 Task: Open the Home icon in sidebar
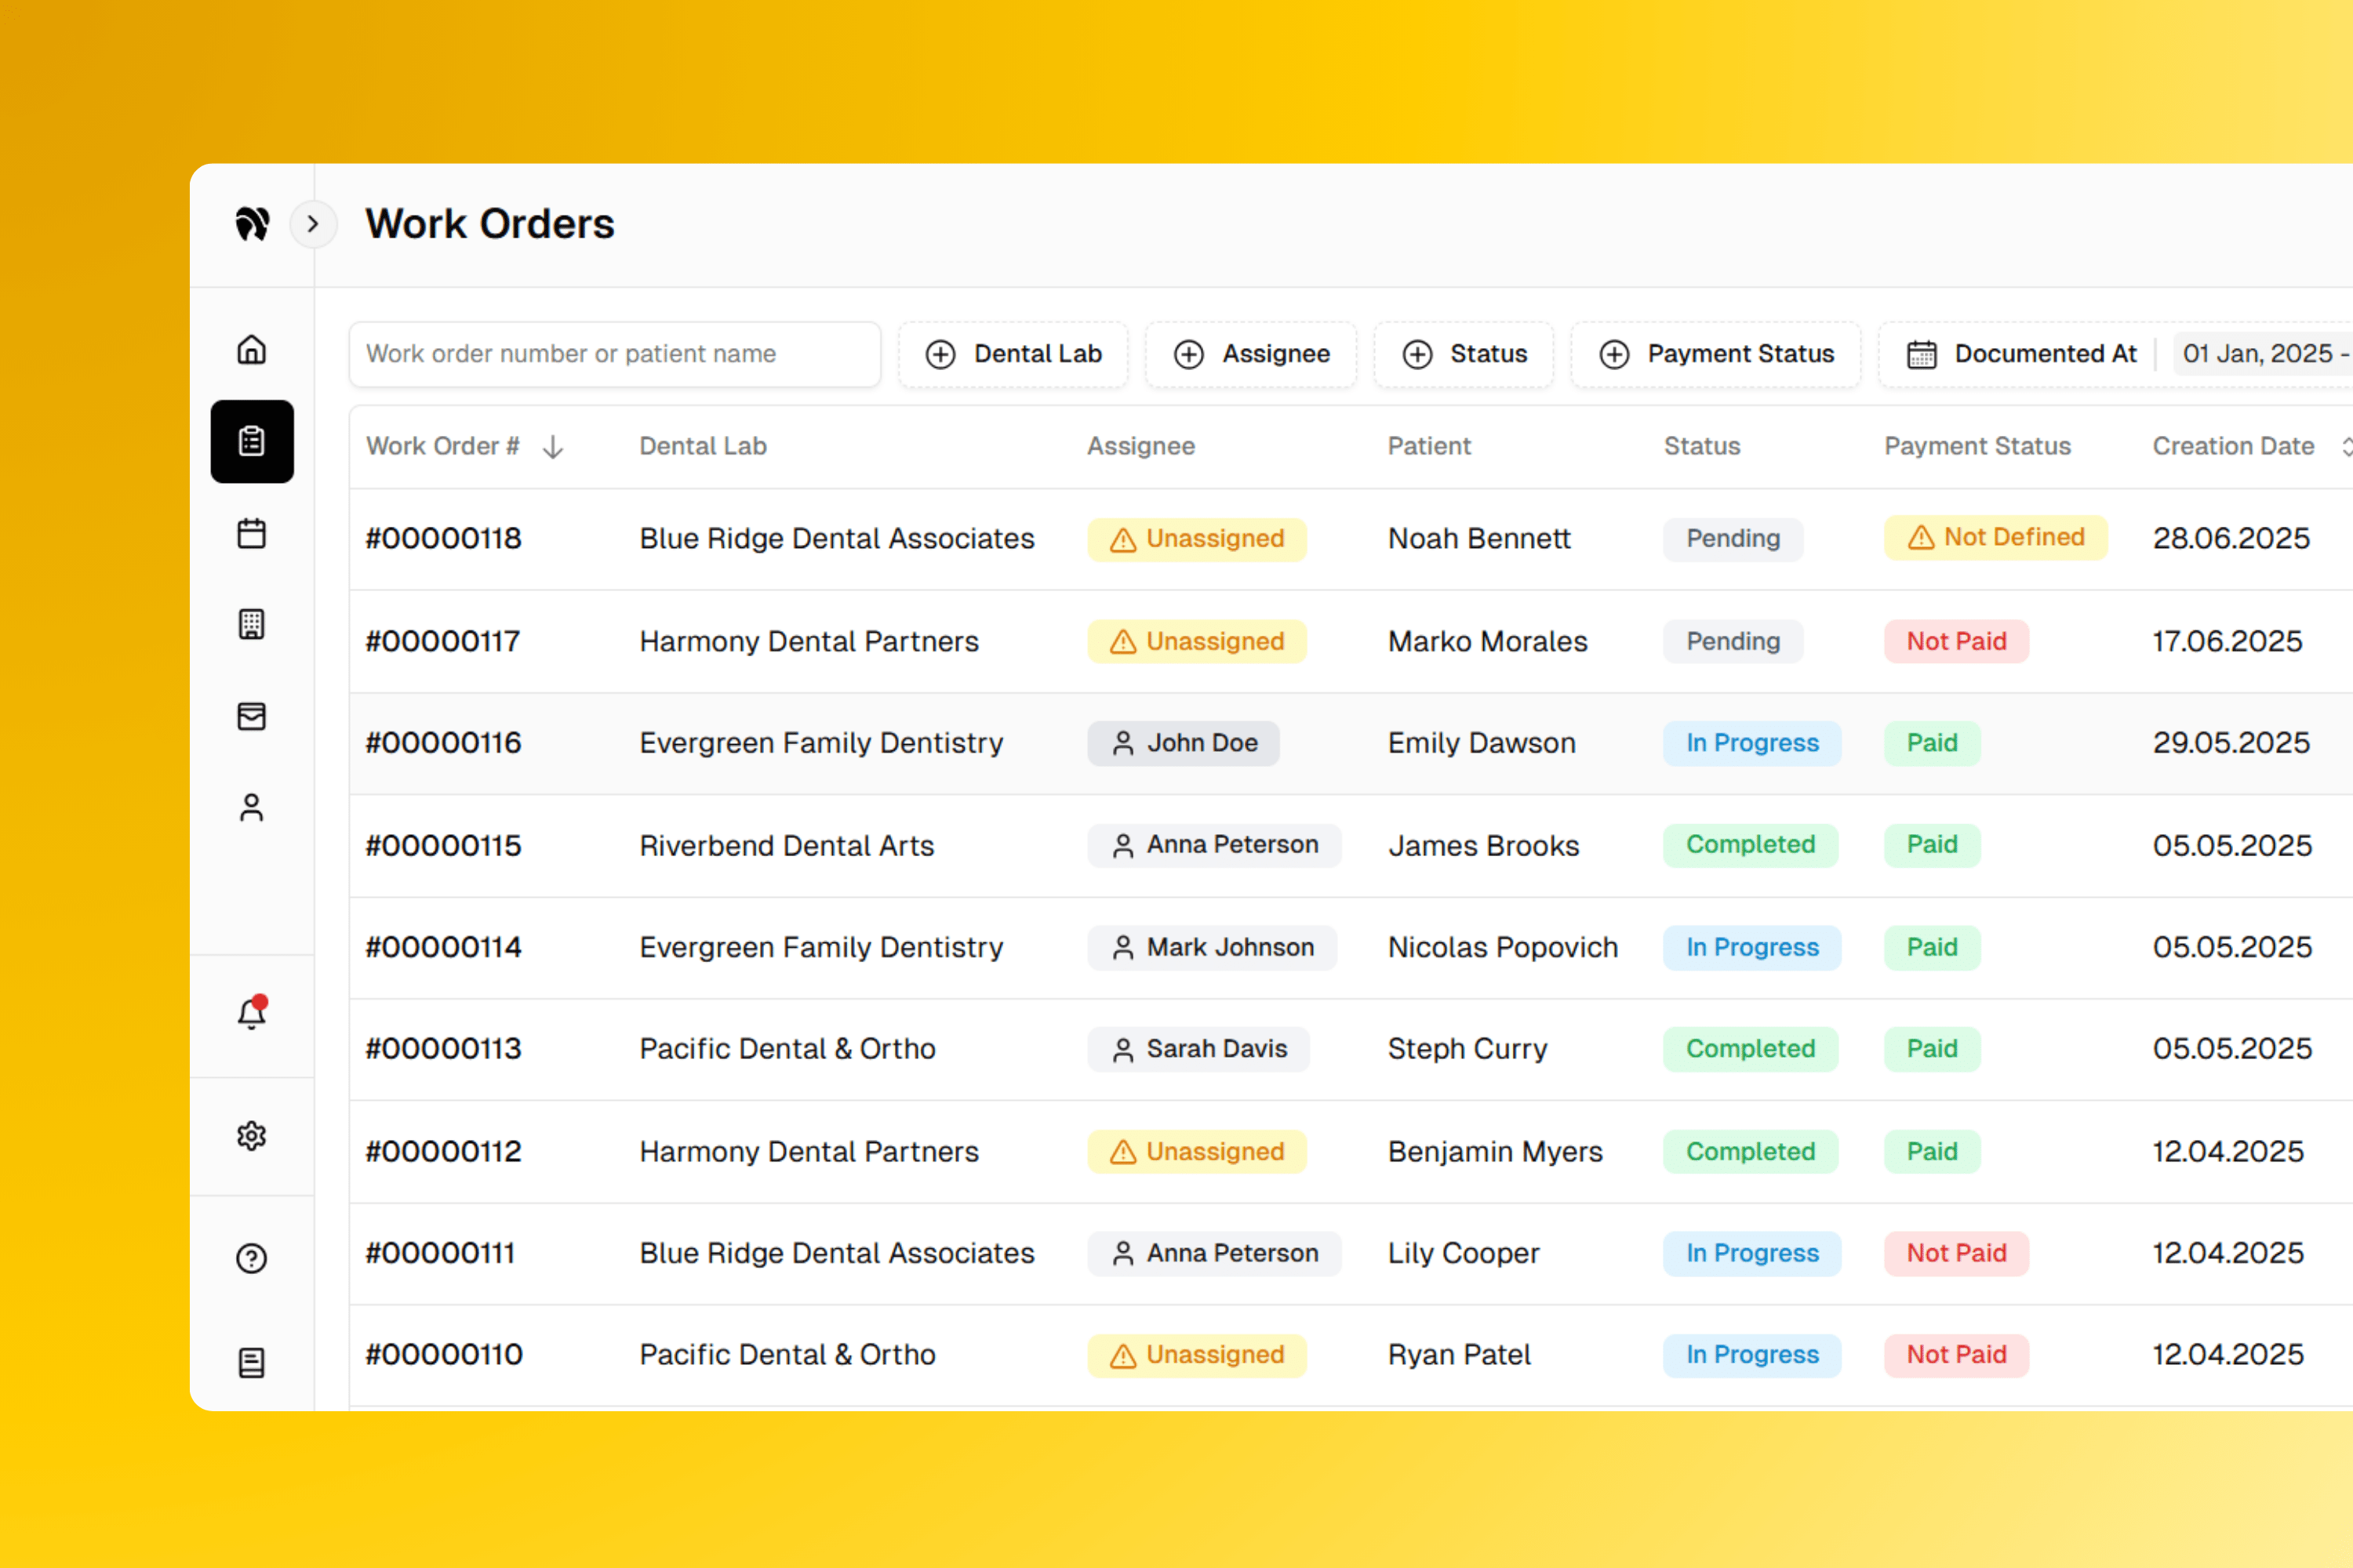tap(251, 350)
